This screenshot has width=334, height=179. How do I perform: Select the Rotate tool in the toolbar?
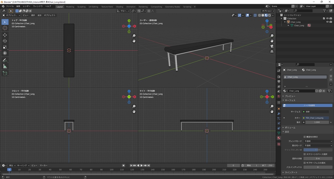[5, 41]
